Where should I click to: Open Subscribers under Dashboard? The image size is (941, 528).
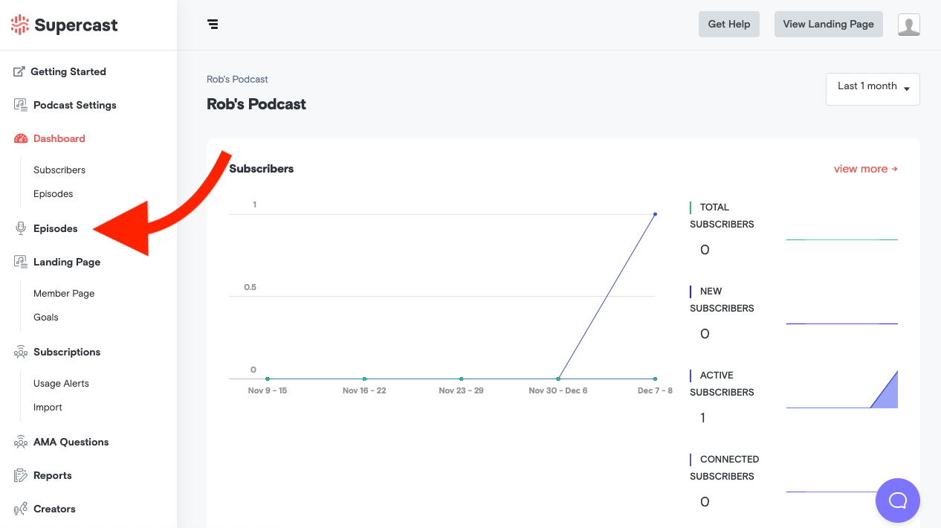click(x=59, y=170)
